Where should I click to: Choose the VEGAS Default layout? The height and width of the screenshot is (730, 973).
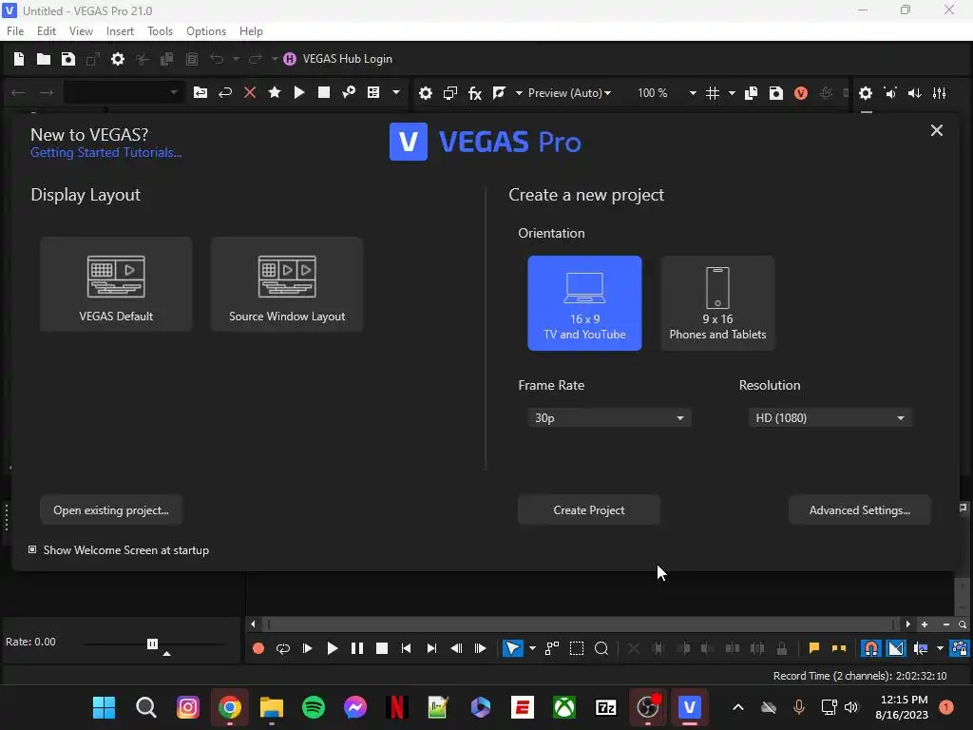[x=116, y=284]
